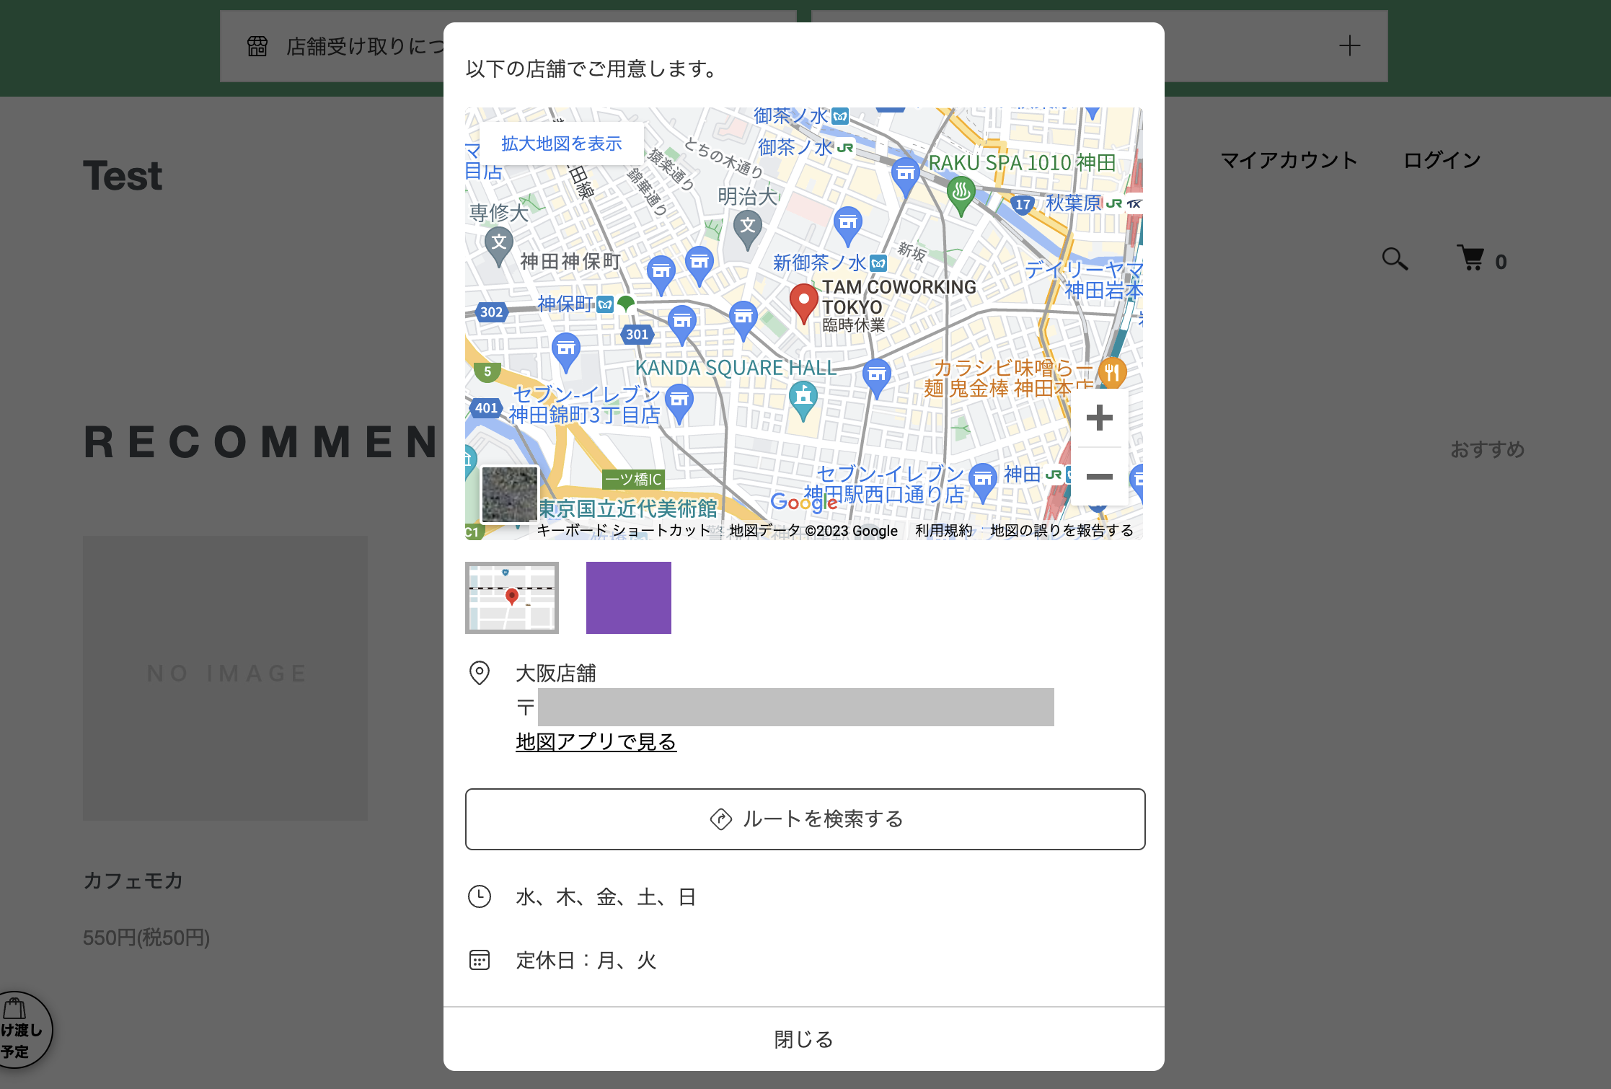
Task: Switch map to satellite view thumbnail
Action: click(x=509, y=493)
